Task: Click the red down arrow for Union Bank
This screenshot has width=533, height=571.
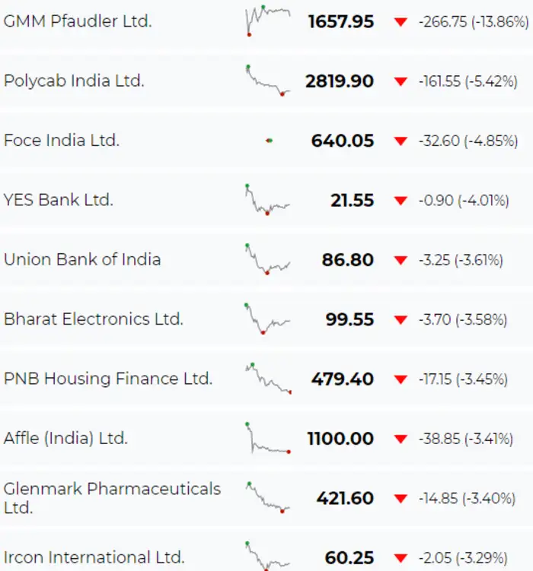Action: point(401,260)
